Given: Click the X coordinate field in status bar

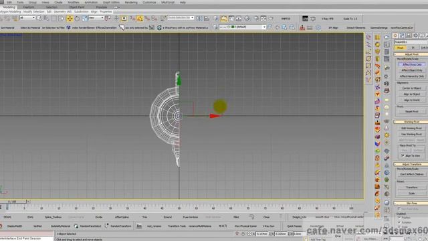Looking at the screenshot, I should 261,234.
